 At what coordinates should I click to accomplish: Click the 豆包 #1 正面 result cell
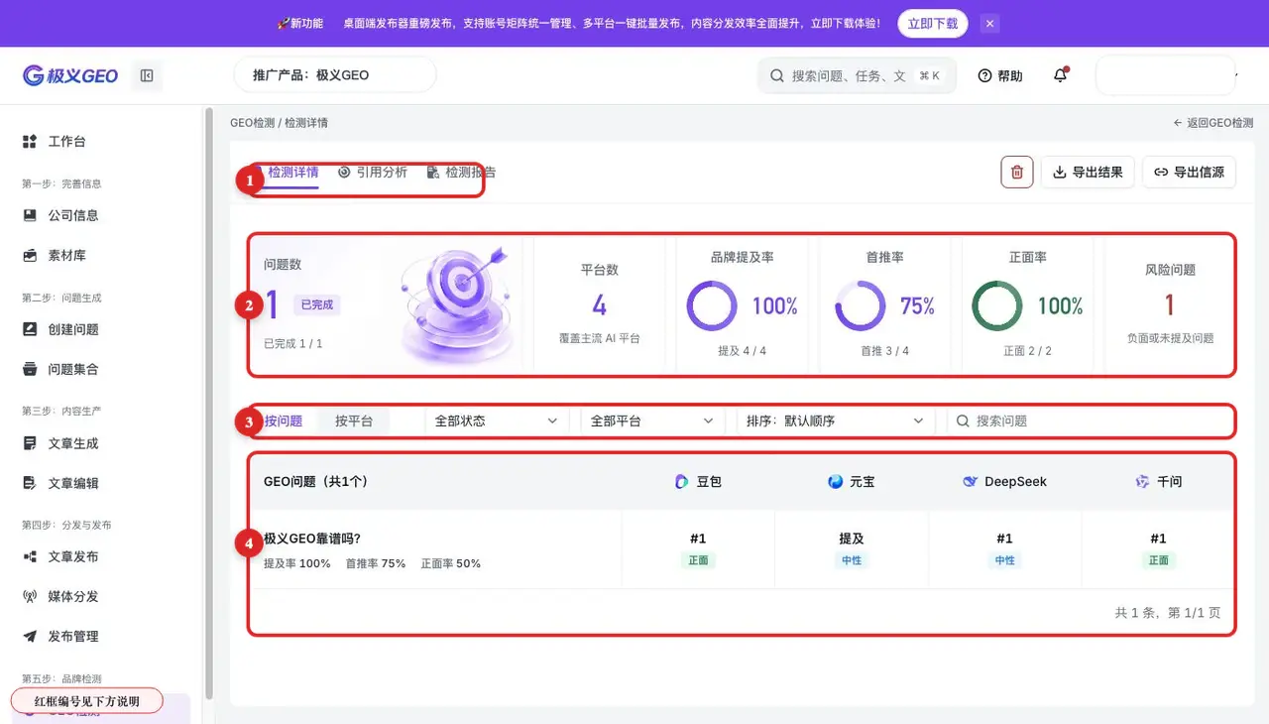pos(698,549)
